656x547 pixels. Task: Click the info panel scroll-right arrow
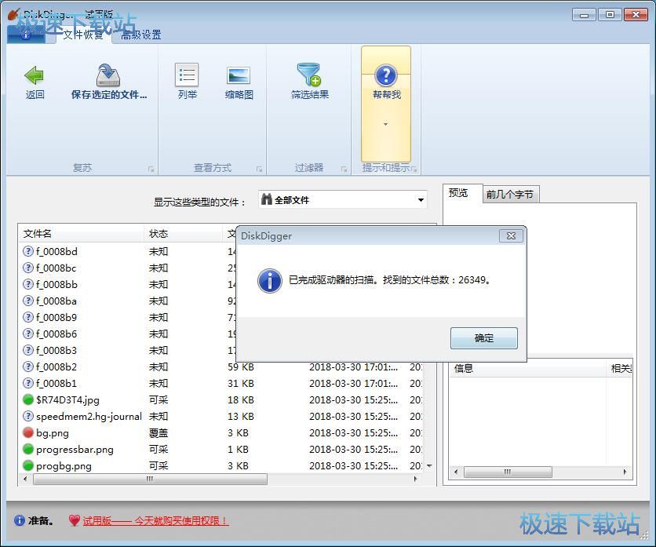pos(625,472)
